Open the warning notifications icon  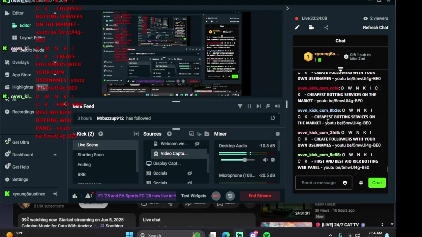pos(89,196)
